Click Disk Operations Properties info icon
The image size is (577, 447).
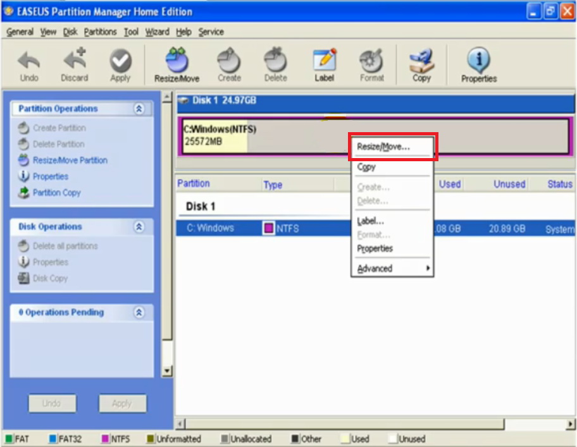click(23, 262)
